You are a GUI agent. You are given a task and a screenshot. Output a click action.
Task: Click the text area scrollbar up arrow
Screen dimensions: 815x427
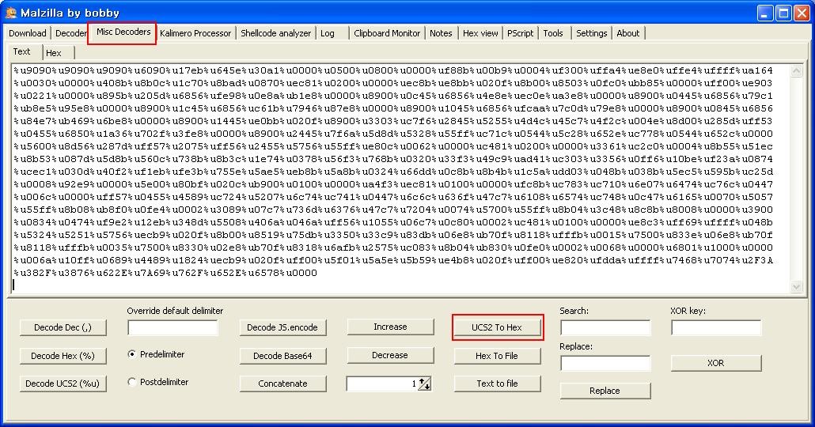(796, 71)
